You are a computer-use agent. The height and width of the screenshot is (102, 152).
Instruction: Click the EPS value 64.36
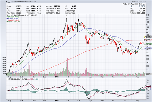(x=73, y=9)
